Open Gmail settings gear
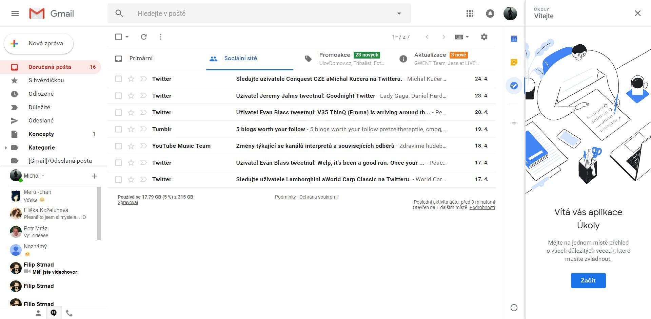Viewport: 651px width, 319px height. click(484, 37)
